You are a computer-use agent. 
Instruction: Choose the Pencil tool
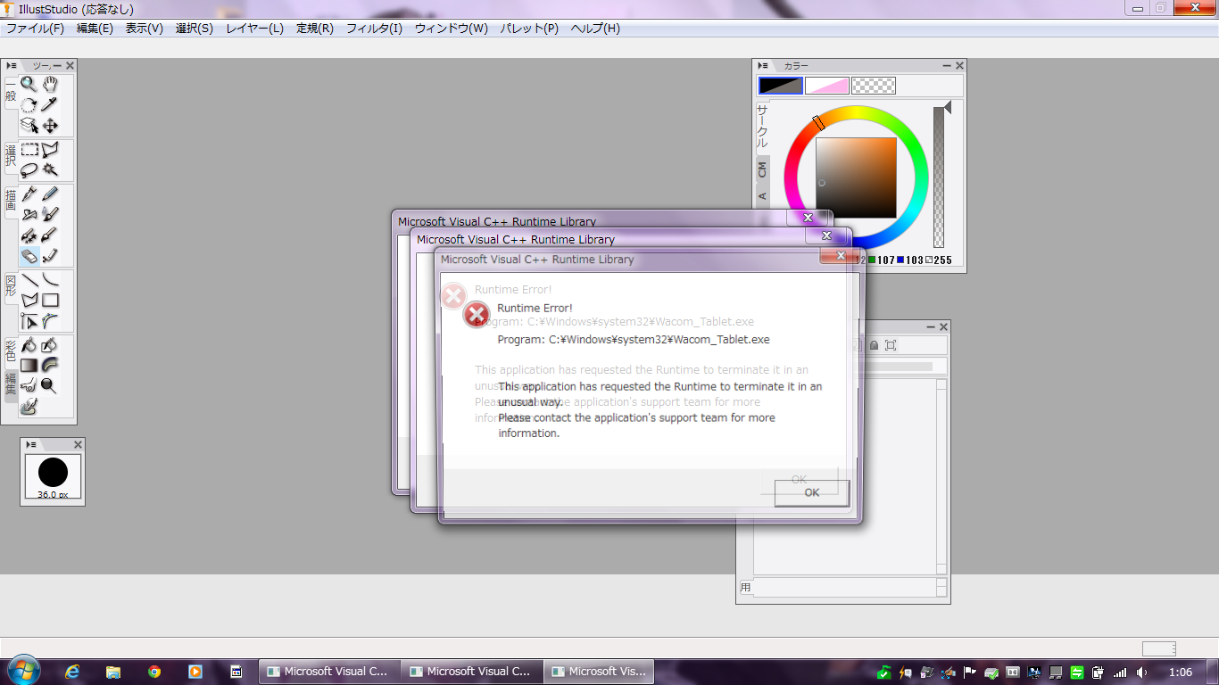[x=51, y=194]
